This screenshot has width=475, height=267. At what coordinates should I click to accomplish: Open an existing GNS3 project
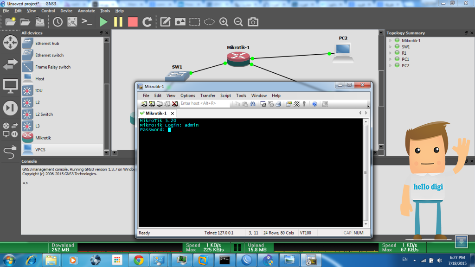click(x=25, y=22)
